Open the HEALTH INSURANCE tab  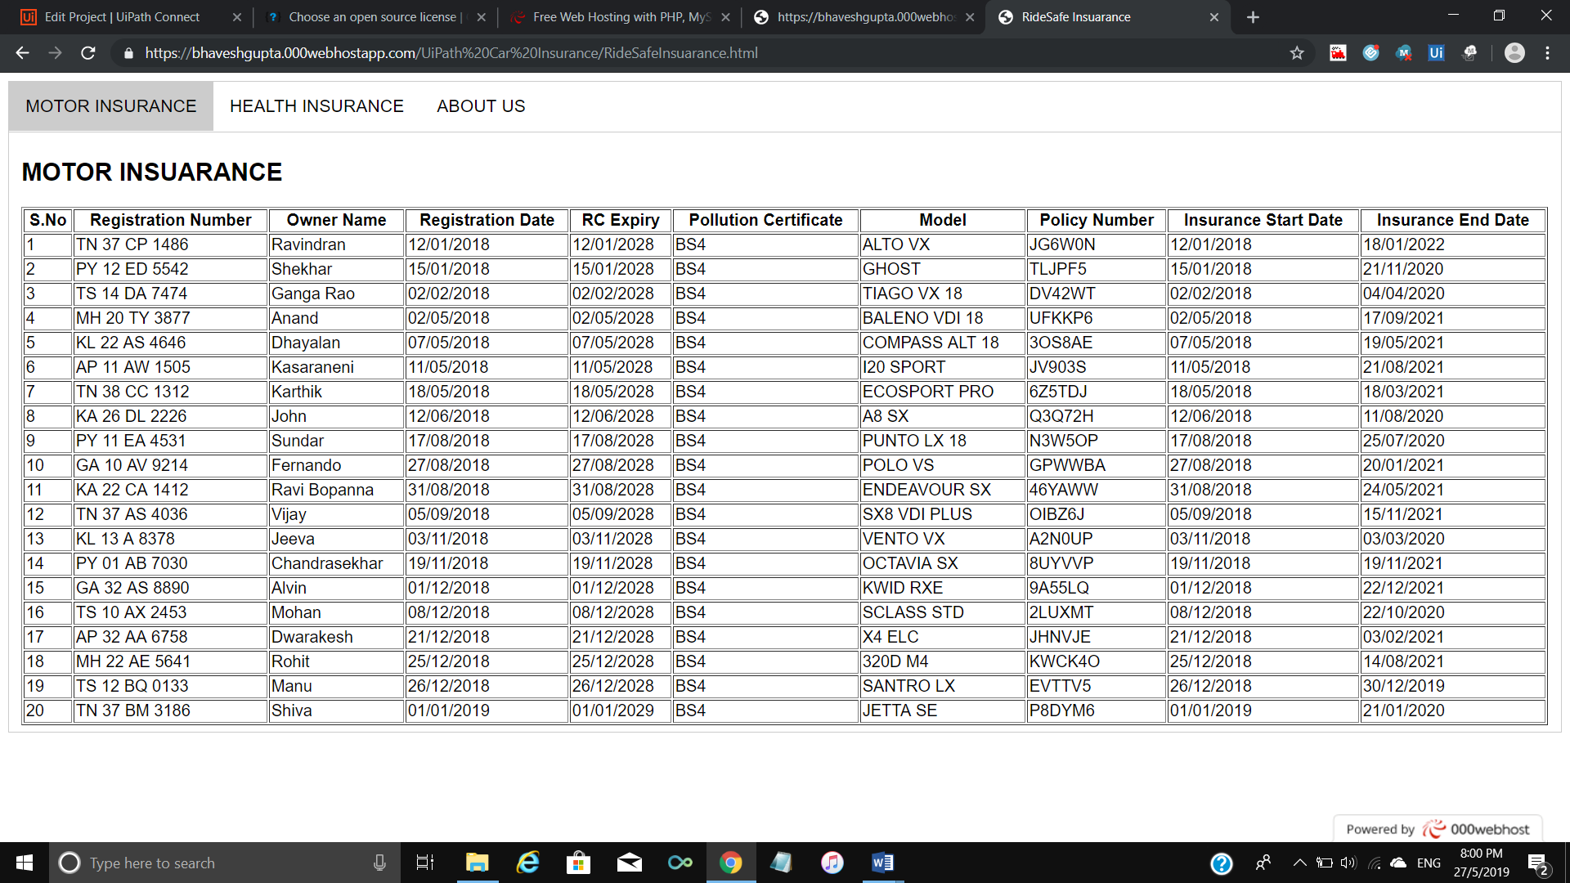(316, 106)
